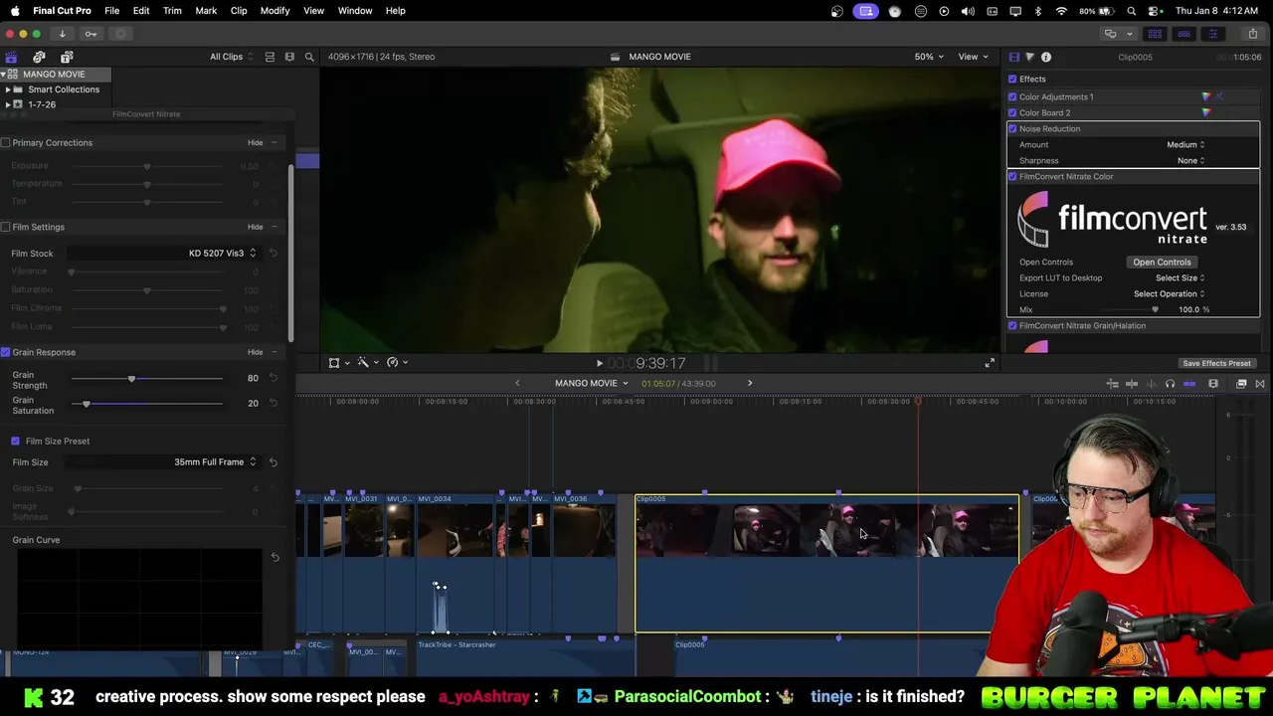Open the Select Operation license dropdown
Image resolution: width=1273 pixels, height=716 pixels.
1169,293
